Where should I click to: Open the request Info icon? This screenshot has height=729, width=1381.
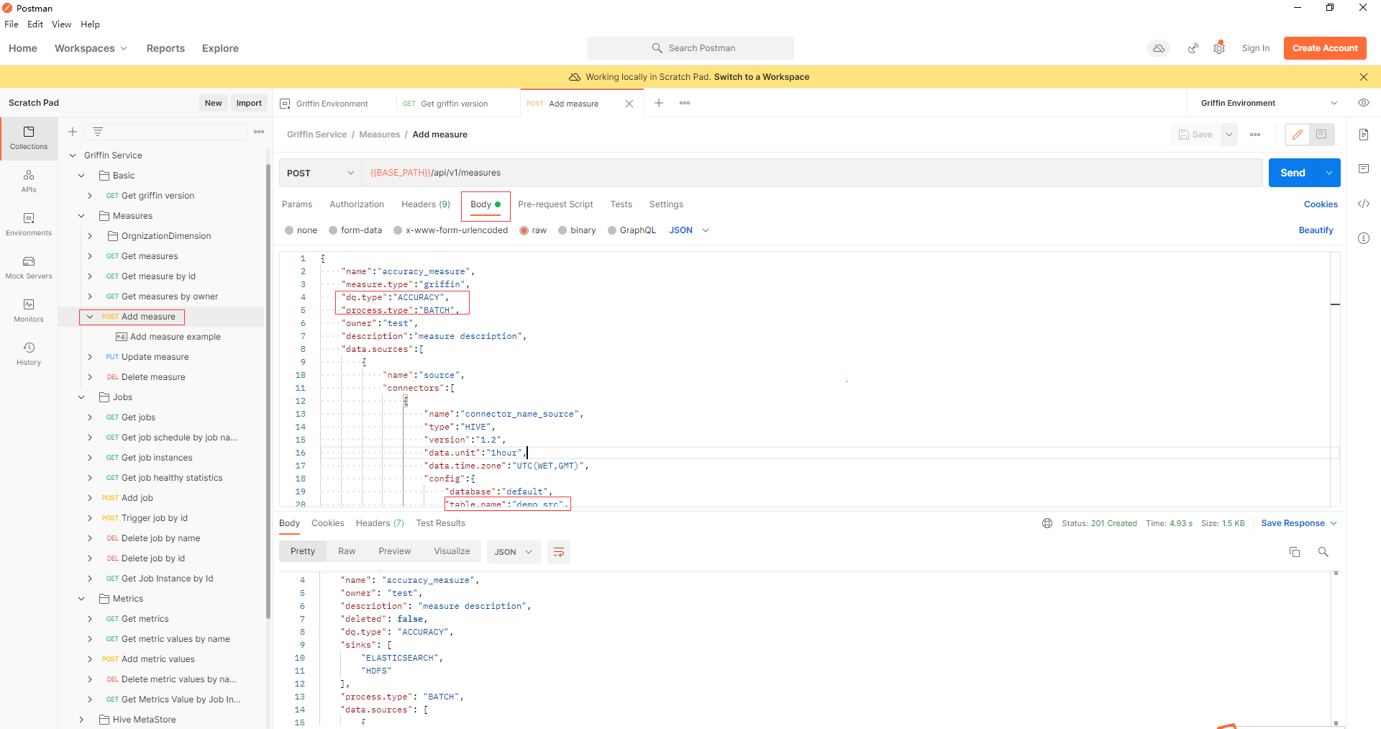click(x=1364, y=238)
